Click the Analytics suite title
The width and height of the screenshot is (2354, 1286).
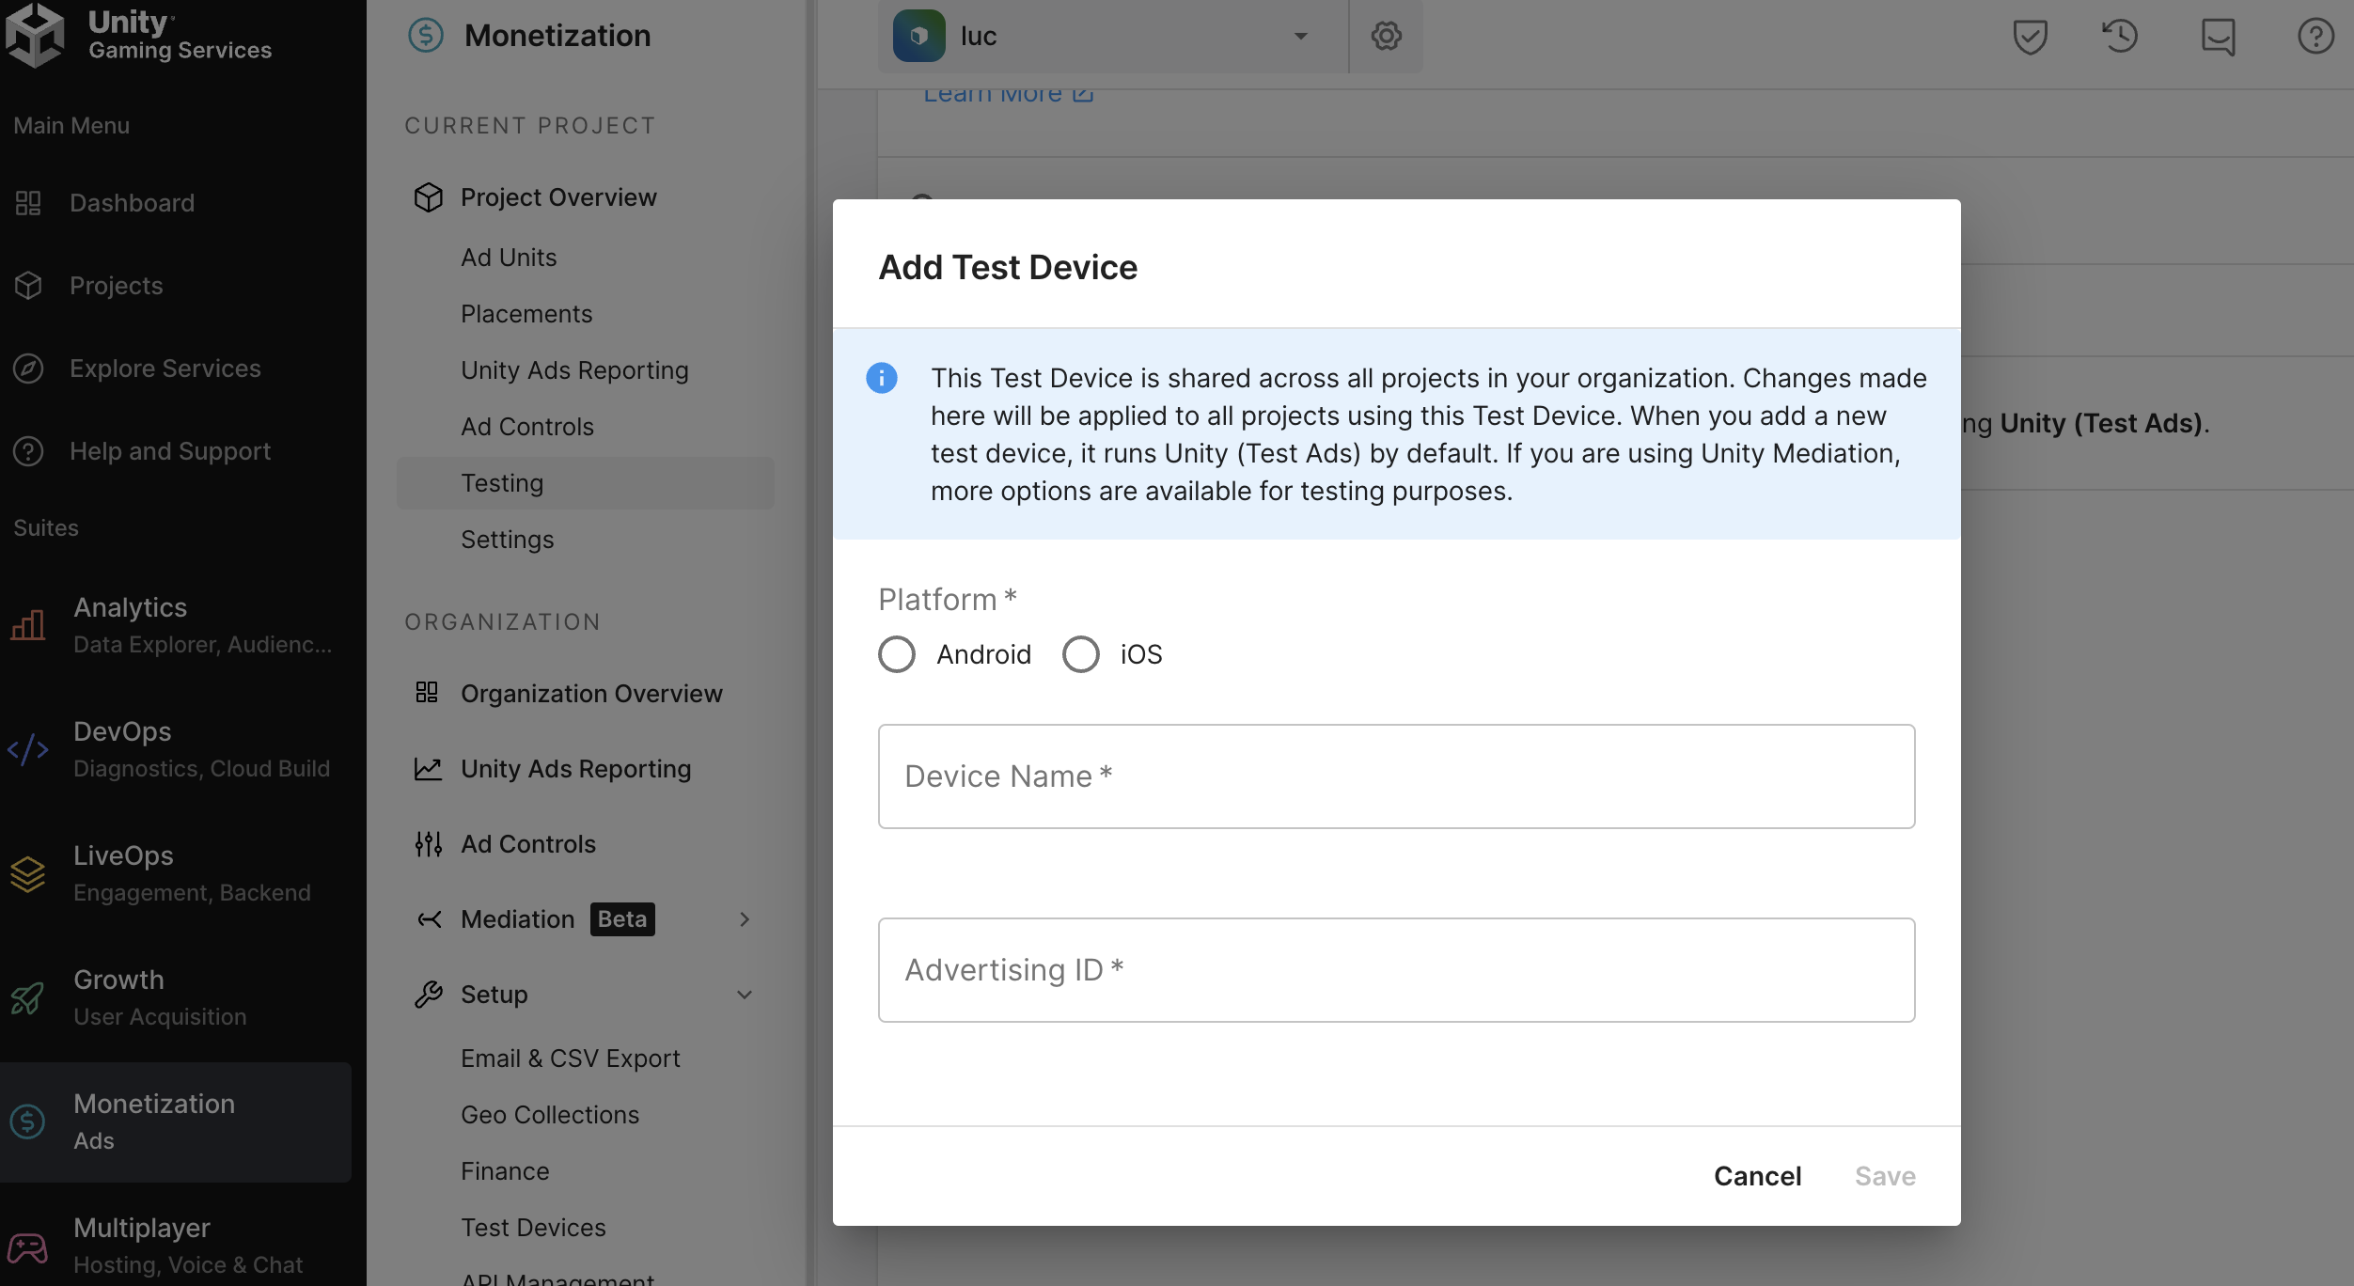[131, 607]
